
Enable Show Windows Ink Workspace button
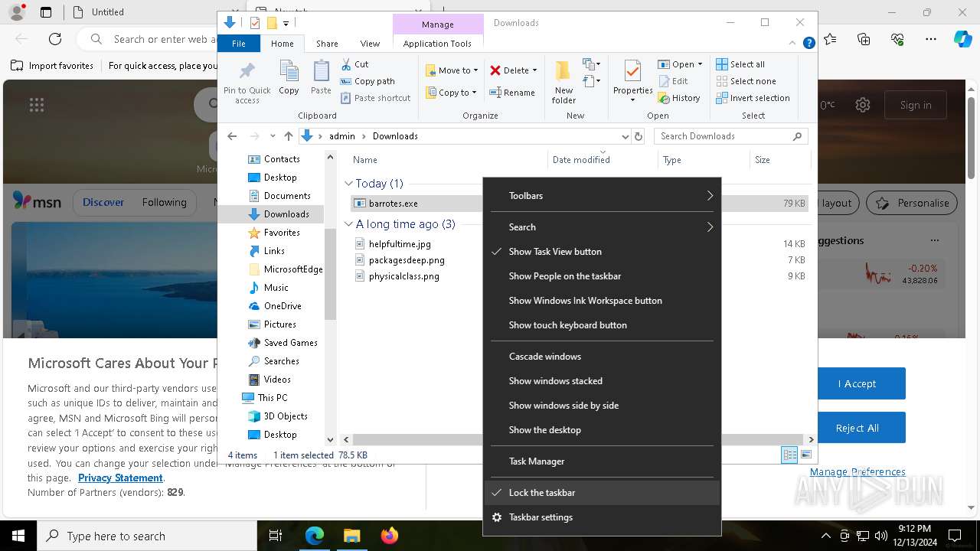603,301
